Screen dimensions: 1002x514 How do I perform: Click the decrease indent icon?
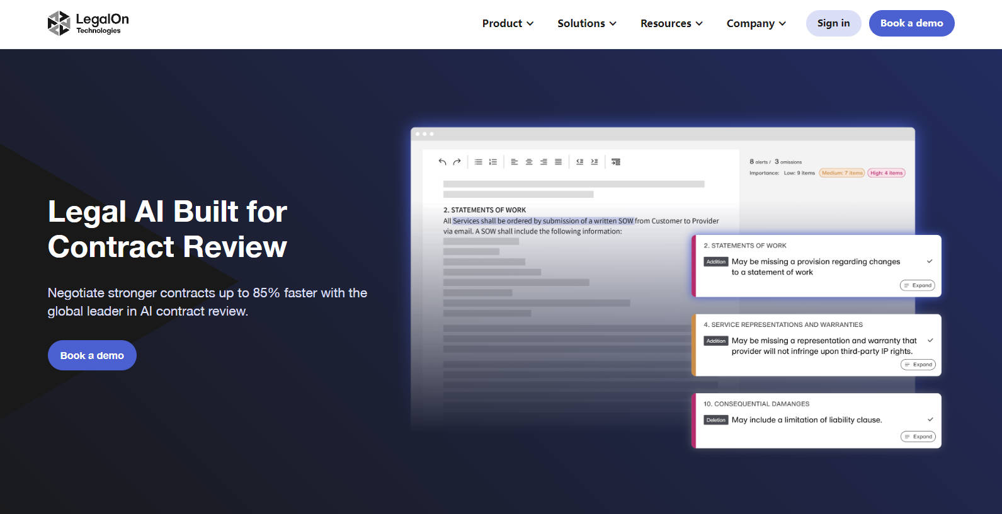579,162
